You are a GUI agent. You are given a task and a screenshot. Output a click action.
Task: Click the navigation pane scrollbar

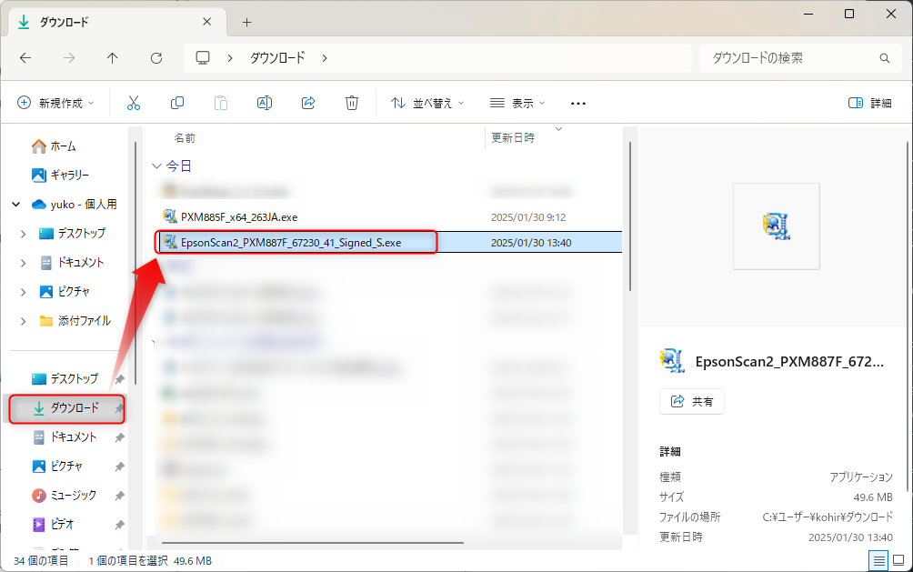tap(135, 262)
